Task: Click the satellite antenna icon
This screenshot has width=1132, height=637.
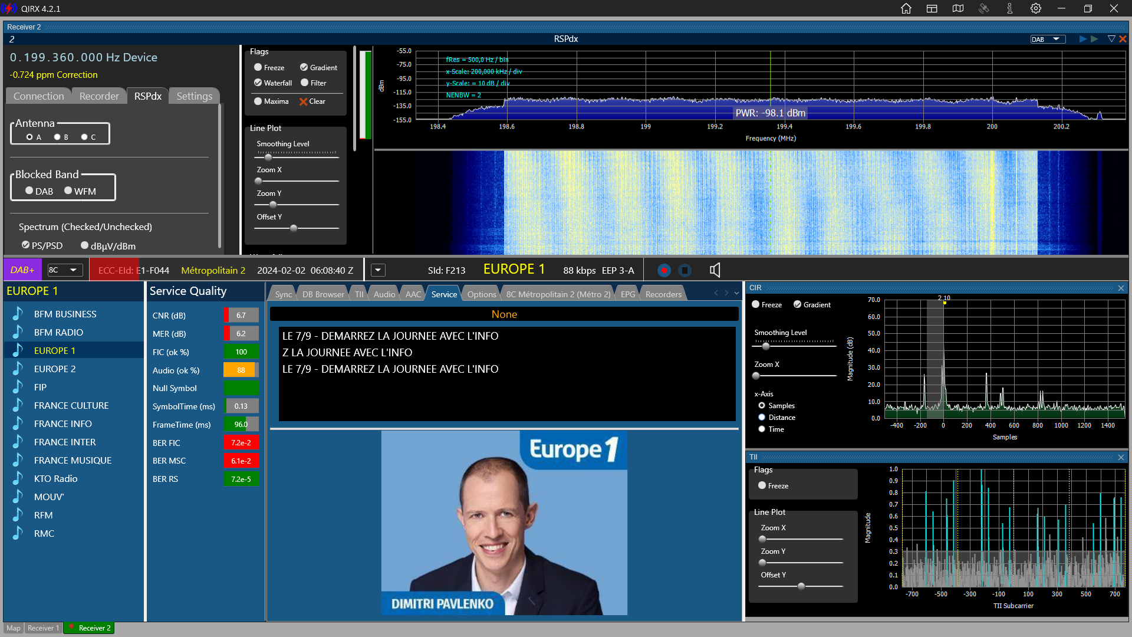Action: (983, 8)
